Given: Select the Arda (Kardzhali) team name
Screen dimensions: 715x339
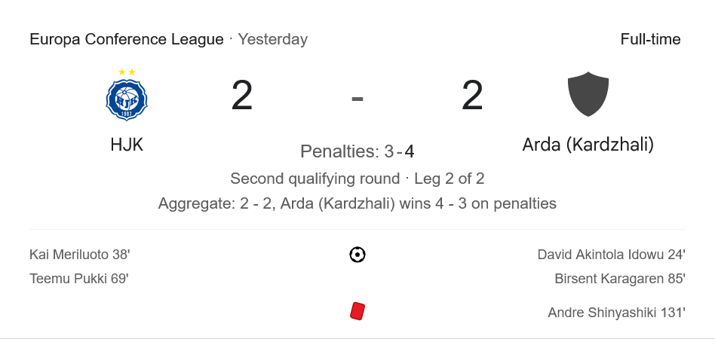Looking at the screenshot, I should (588, 145).
